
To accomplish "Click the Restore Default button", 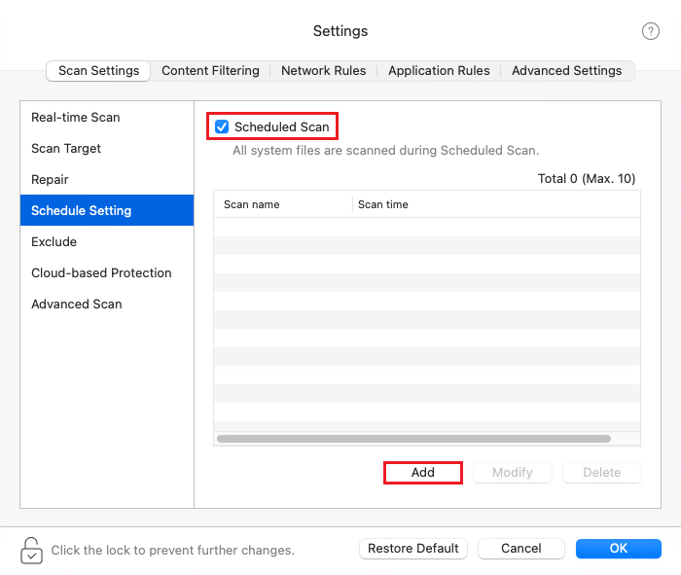I will pos(413,549).
